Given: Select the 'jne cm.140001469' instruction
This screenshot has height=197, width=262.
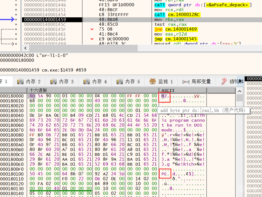Looking at the screenshot, I should (176, 29).
